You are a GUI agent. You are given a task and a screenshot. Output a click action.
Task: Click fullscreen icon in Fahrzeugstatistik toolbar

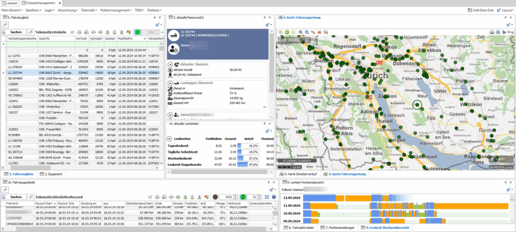[x=267, y=196]
